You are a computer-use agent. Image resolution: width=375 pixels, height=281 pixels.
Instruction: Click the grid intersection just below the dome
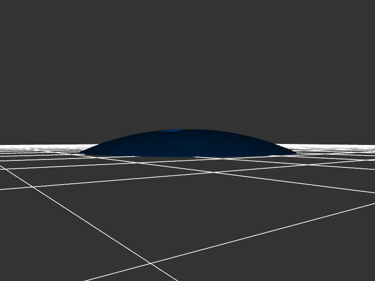(x=215, y=172)
